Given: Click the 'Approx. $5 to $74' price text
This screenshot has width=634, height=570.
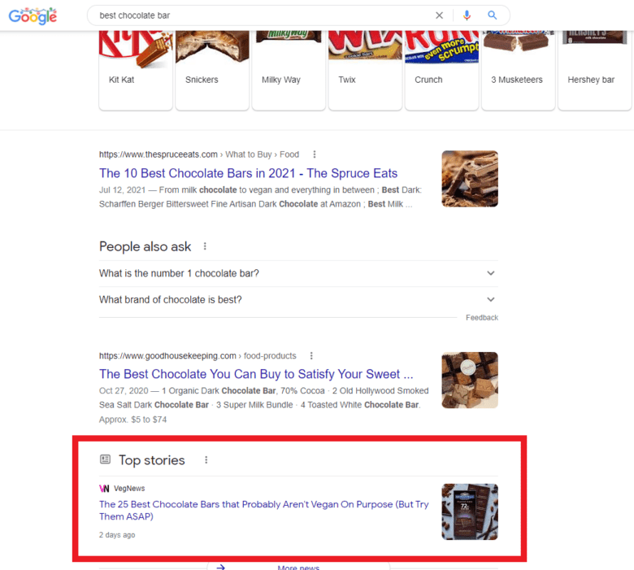Looking at the screenshot, I should (x=133, y=420).
